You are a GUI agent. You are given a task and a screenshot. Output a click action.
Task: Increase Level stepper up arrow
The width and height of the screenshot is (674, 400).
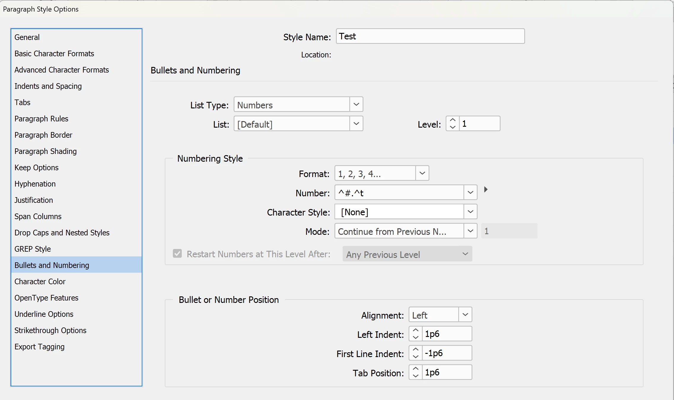click(452, 120)
